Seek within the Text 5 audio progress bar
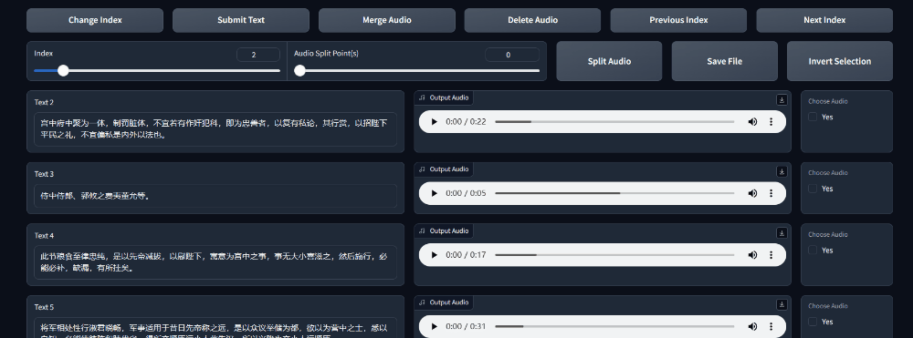Screen dimensions: 913x338 click(614, 326)
